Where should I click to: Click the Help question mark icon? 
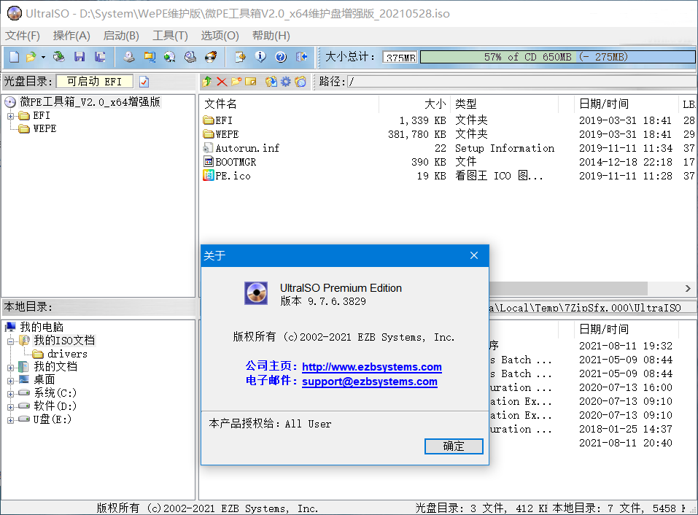point(281,57)
